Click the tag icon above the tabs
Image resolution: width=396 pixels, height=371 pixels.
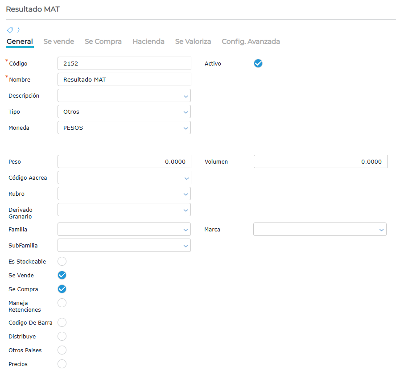10,30
